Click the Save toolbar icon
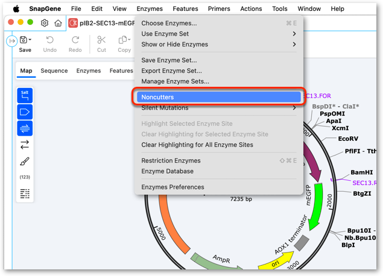Viewport: 383px width, 276px height. 24,40
